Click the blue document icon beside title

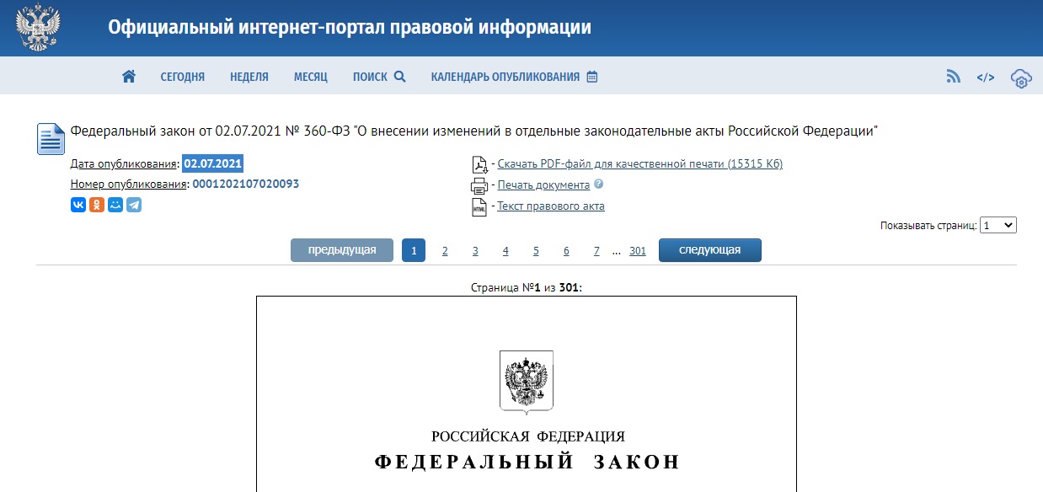(x=51, y=138)
